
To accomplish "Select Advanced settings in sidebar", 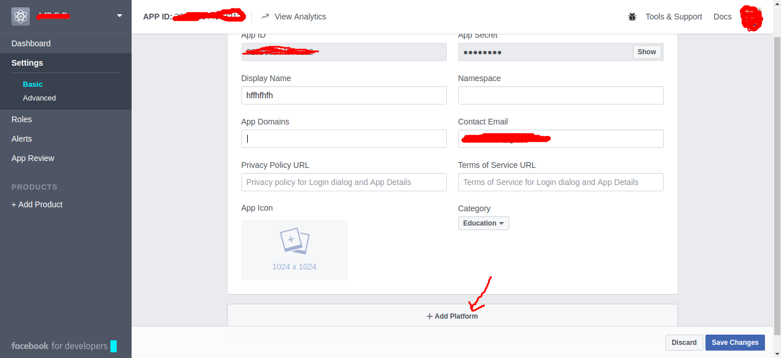I will click(x=39, y=98).
